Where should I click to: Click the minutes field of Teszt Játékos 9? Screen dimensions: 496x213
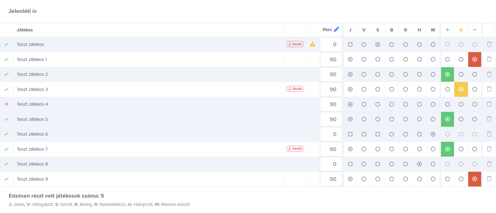[x=331, y=179]
